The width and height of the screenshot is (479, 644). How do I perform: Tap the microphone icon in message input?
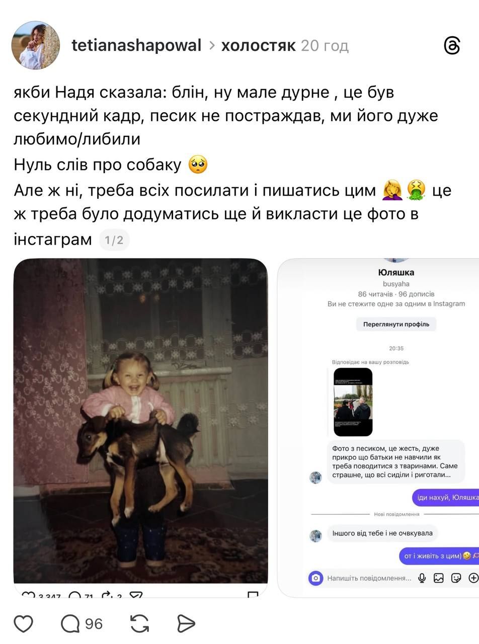coord(422,578)
